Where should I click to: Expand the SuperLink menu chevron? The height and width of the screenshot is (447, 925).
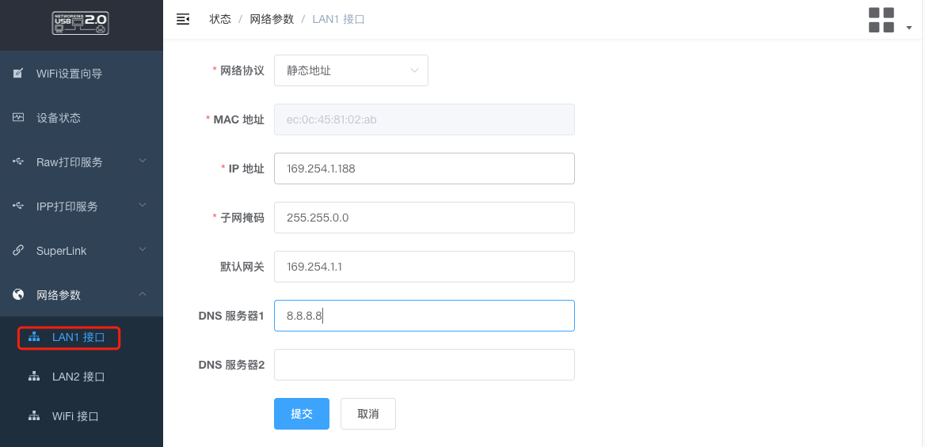pos(143,250)
